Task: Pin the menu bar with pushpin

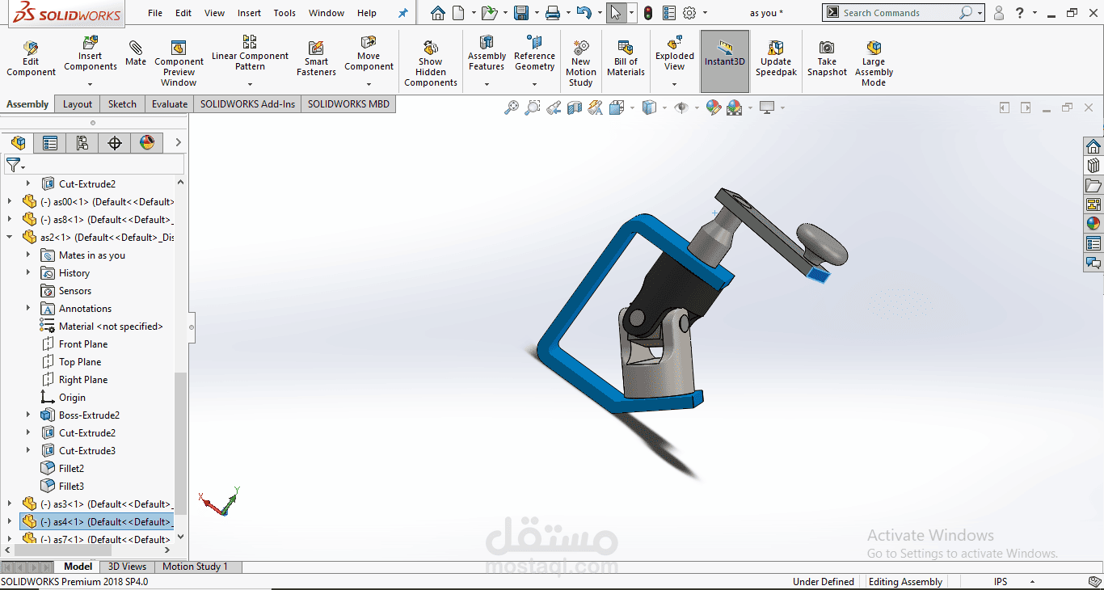Action: (x=403, y=13)
